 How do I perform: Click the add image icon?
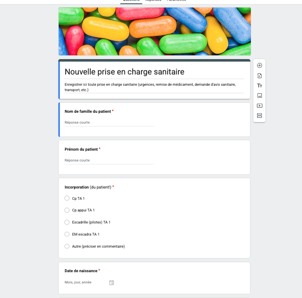coord(260,95)
